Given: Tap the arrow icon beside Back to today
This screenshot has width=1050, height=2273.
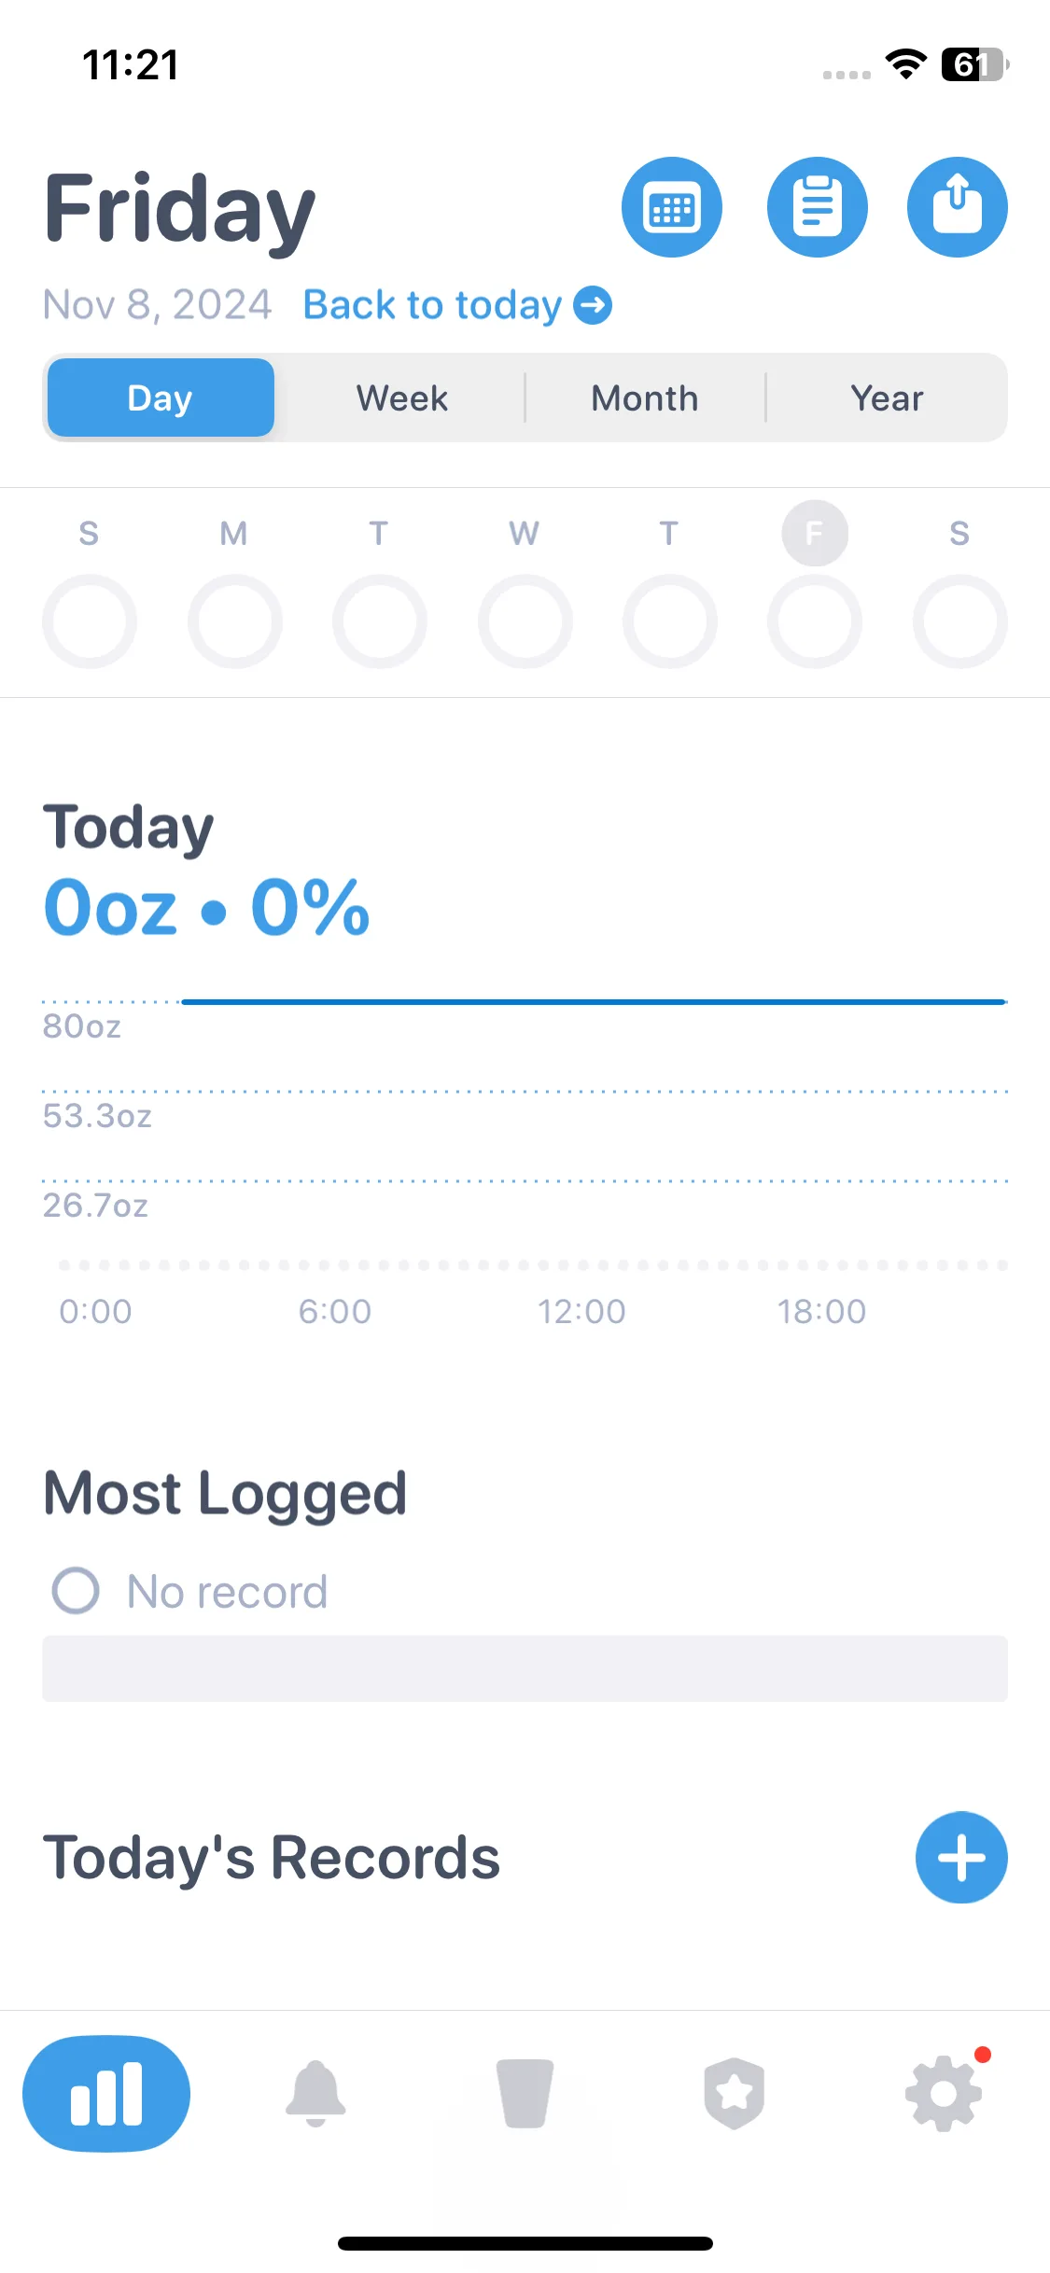Looking at the screenshot, I should pos(593,305).
